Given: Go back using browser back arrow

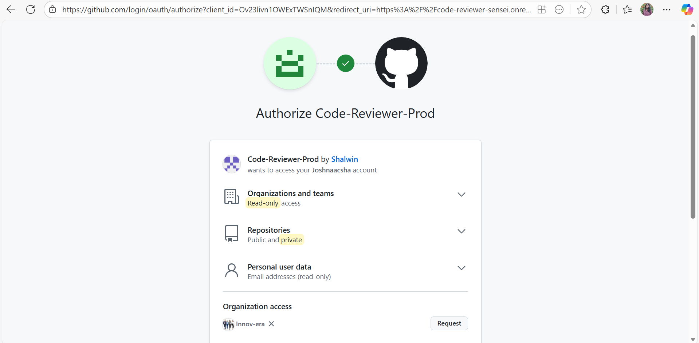Looking at the screenshot, I should point(11,9).
